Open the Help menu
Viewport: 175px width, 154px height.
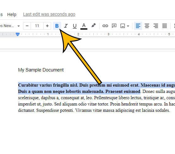click(x=12, y=14)
